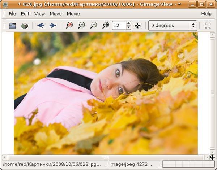Click the vertical scrollbar up arrow

(x=212, y=35)
